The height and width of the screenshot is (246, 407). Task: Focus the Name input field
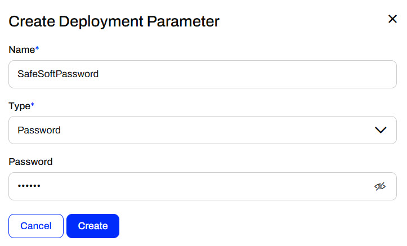pos(203,74)
